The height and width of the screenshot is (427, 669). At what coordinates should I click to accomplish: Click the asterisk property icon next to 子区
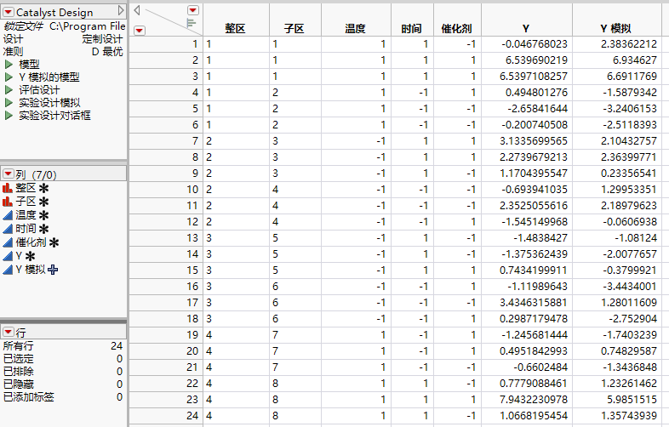click(44, 202)
